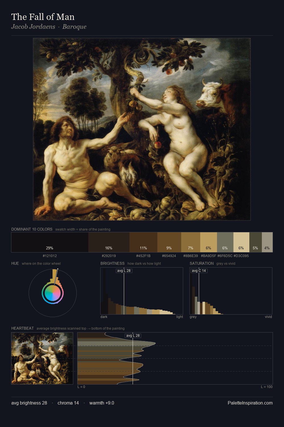Viewport: 284px width, 427px height.
Task: Click the 'grey vs vivid' caption
Action: (226, 264)
